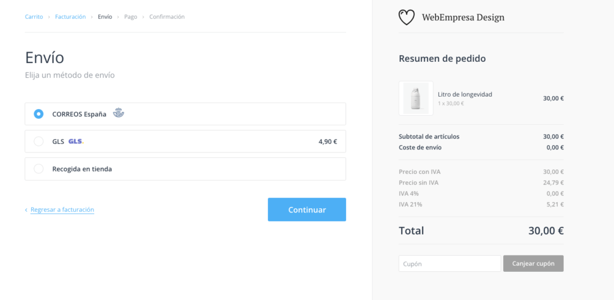This screenshot has height=300, width=614.
Task: Click the GLS carrier logo
Action: pyautogui.click(x=76, y=142)
